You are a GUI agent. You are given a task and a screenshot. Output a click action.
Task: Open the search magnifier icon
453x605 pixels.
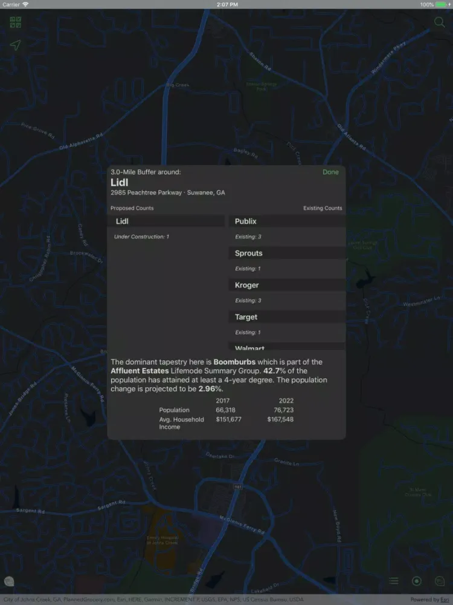point(439,22)
